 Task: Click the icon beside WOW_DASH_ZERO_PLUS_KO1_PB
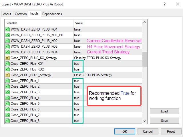tap(7, 35)
